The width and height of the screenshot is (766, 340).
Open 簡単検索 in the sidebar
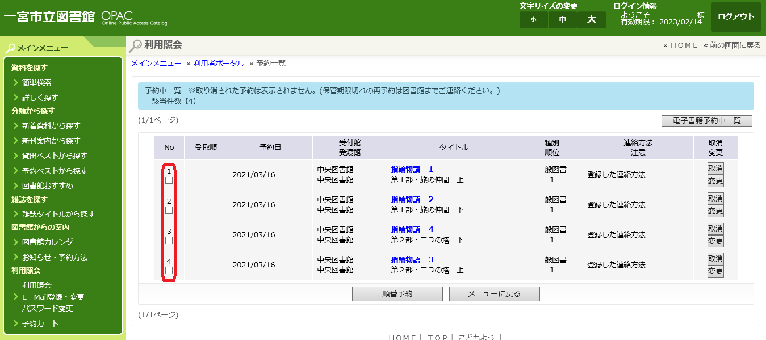[36, 82]
